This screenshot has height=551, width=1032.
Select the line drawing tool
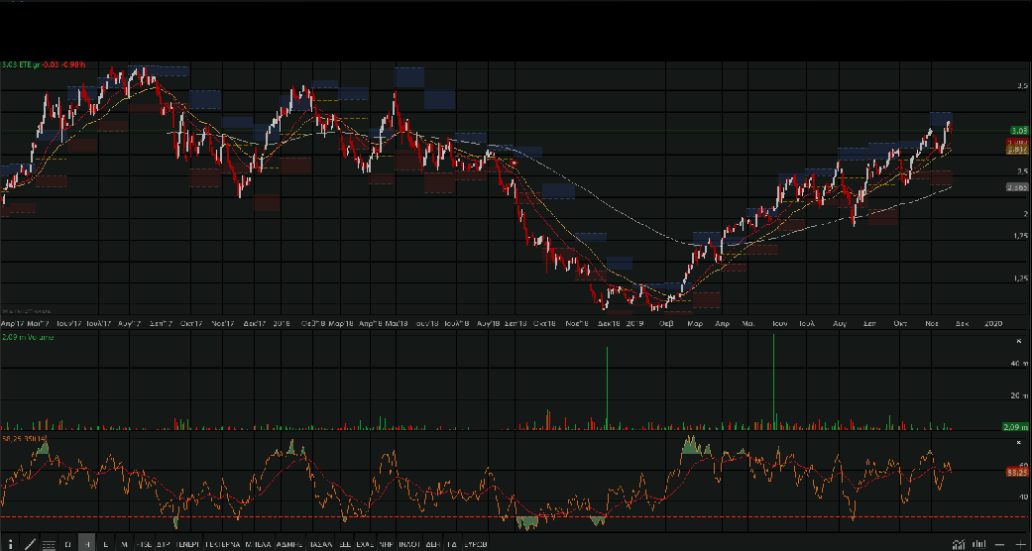[x=29, y=544]
